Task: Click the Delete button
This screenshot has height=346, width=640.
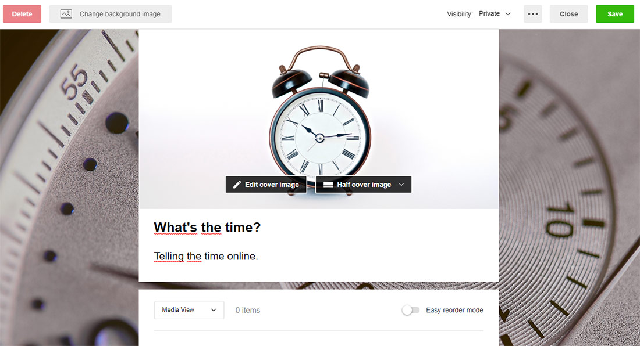Action: pyautogui.click(x=22, y=14)
